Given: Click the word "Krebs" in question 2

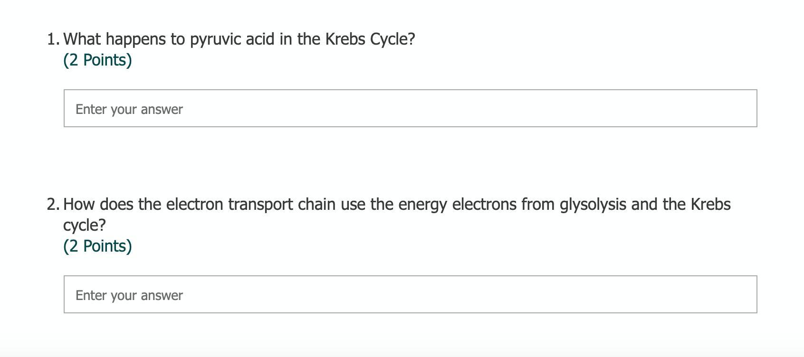Looking at the screenshot, I should click(x=710, y=205).
